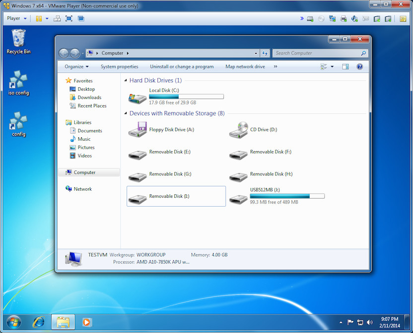This screenshot has height=333, width=413.
Task: Select the Floppy Disk Drive (A:) icon
Action: (138, 129)
